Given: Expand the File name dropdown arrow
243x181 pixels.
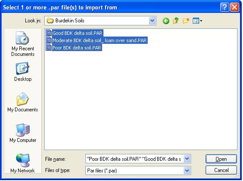Looking at the screenshot, I should (187, 159).
